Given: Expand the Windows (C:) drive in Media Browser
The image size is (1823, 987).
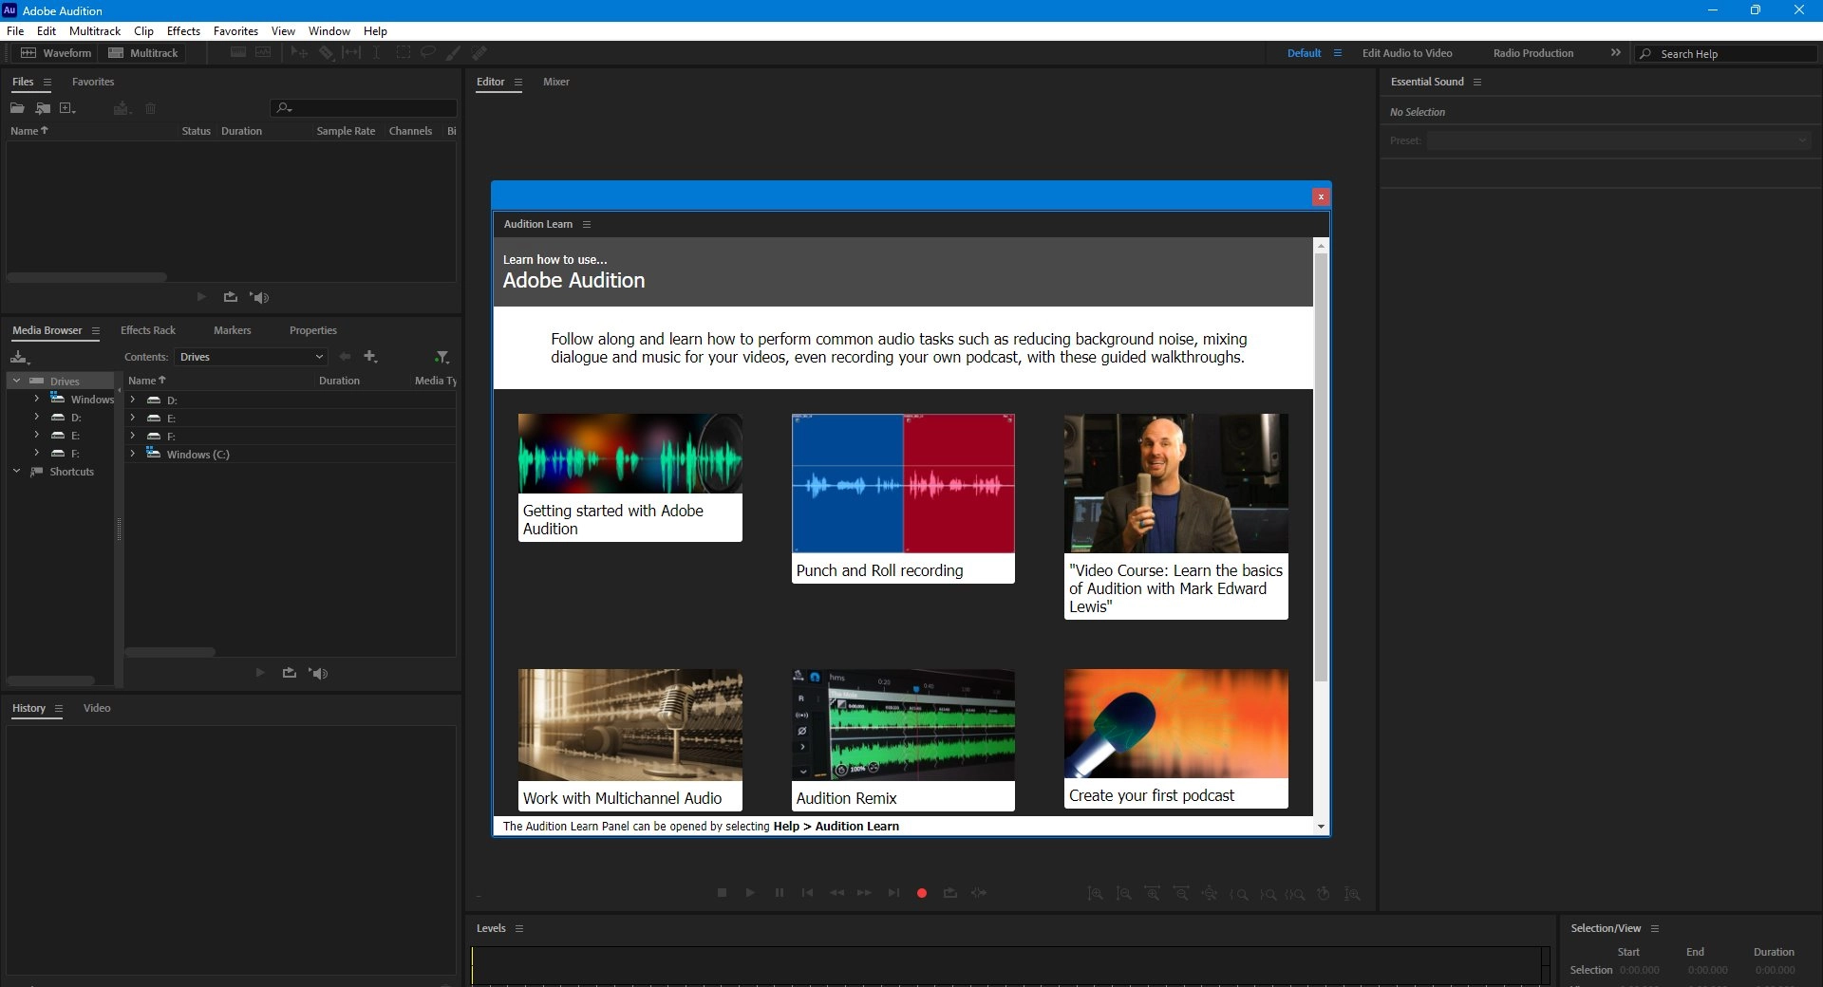Looking at the screenshot, I should tap(133, 454).
